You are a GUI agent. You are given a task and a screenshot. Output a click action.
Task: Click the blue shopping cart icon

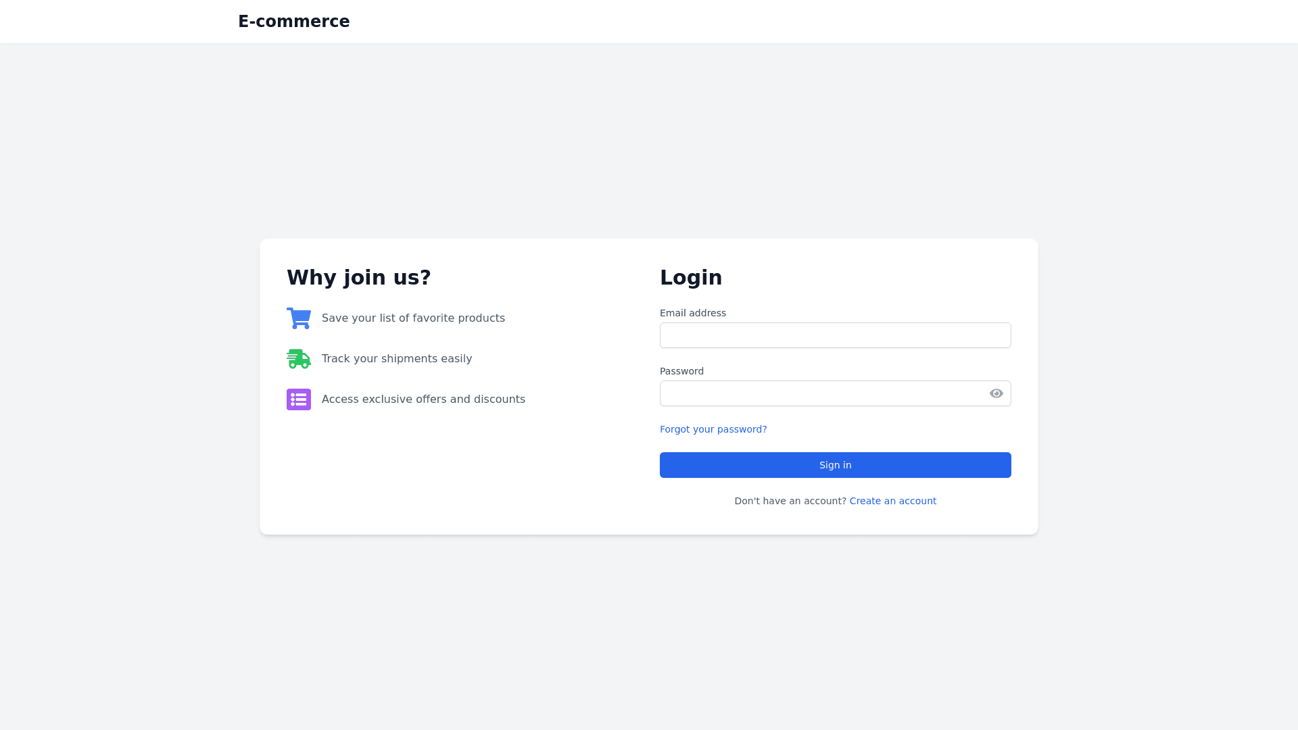click(298, 318)
